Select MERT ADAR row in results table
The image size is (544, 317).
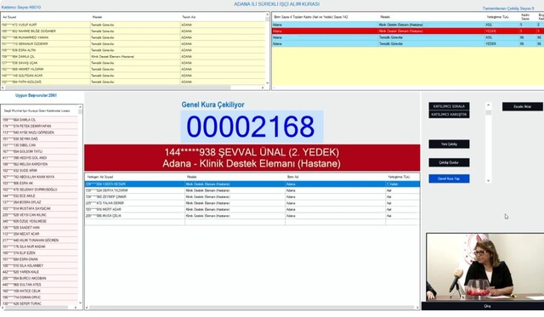click(x=252, y=209)
